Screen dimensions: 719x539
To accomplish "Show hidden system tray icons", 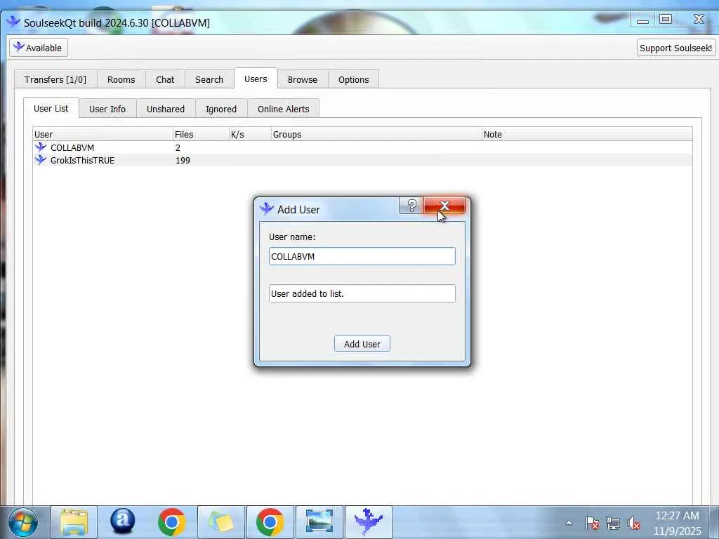I will coord(569,523).
